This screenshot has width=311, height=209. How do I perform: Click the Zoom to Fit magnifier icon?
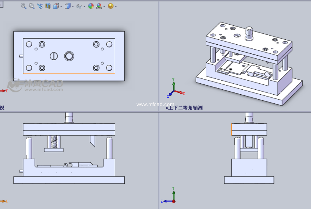click(x=24, y=6)
